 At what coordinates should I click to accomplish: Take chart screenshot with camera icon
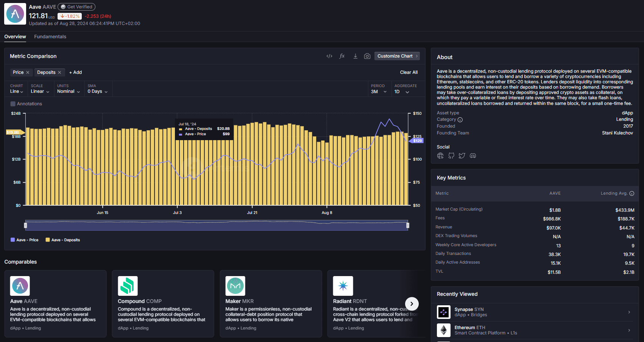click(367, 56)
